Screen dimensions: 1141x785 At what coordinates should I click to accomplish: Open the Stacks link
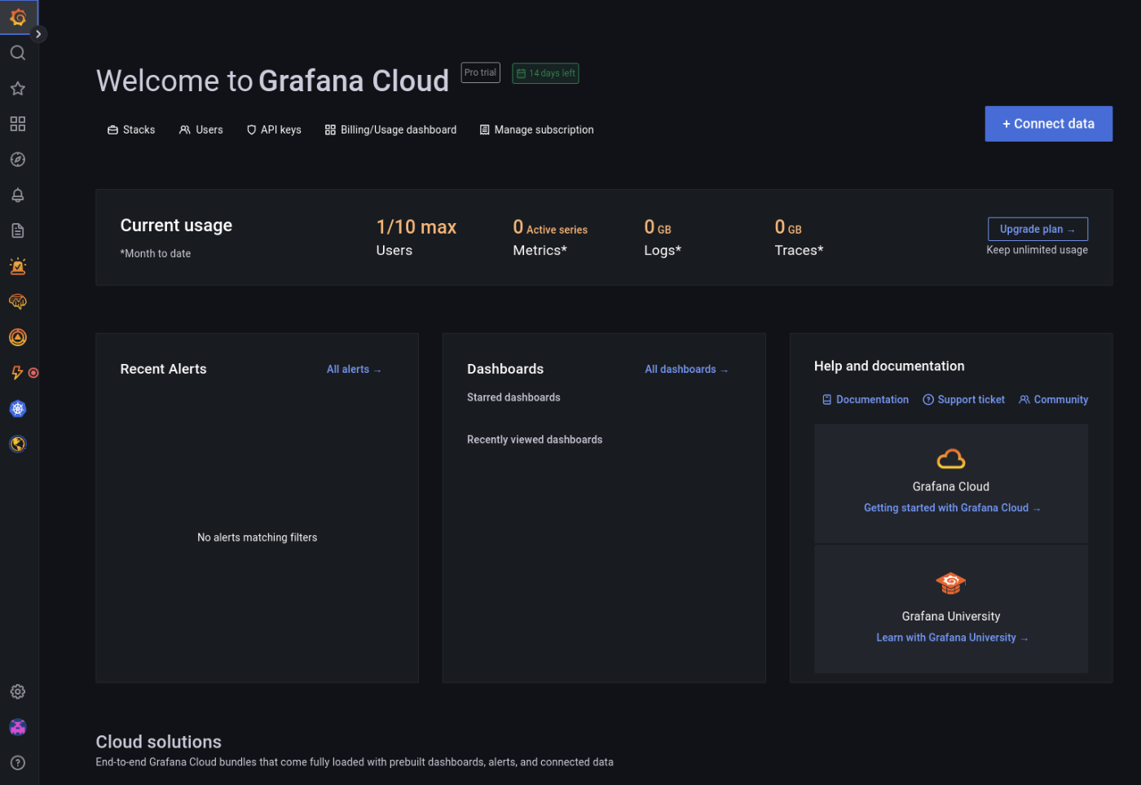(131, 130)
